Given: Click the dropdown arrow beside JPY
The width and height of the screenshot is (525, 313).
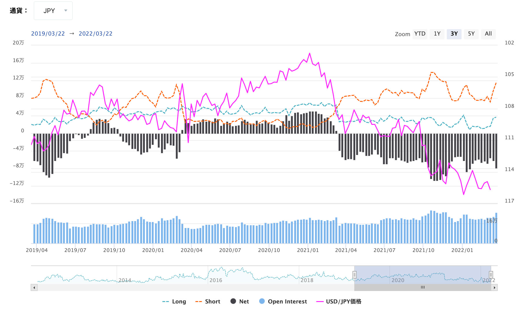Looking at the screenshot, I should pyautogui.click(x=66, y=11).
